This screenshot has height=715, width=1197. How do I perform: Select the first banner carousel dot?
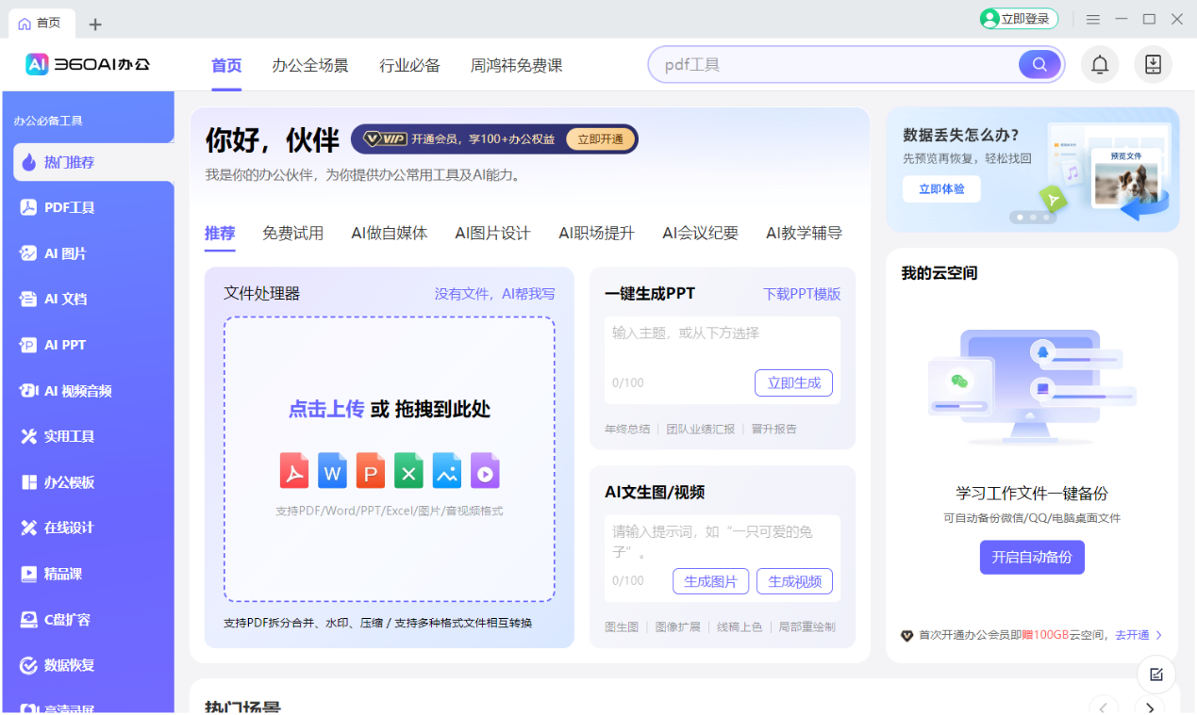point(1019,218)
